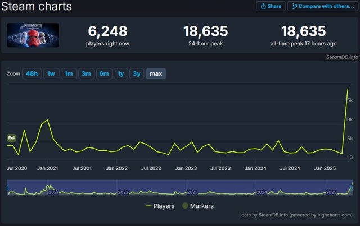Click the 2023 area in navigator
The image size is (360, 226).
(x=192, y=192)
